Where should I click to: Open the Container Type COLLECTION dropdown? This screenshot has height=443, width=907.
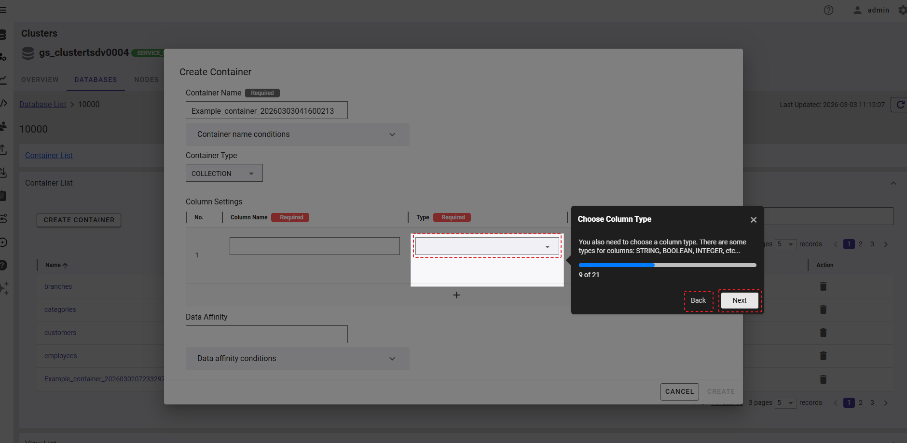(x=224, y=173)
